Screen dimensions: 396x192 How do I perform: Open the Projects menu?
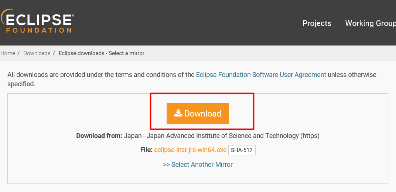click(x=317, y=23)
